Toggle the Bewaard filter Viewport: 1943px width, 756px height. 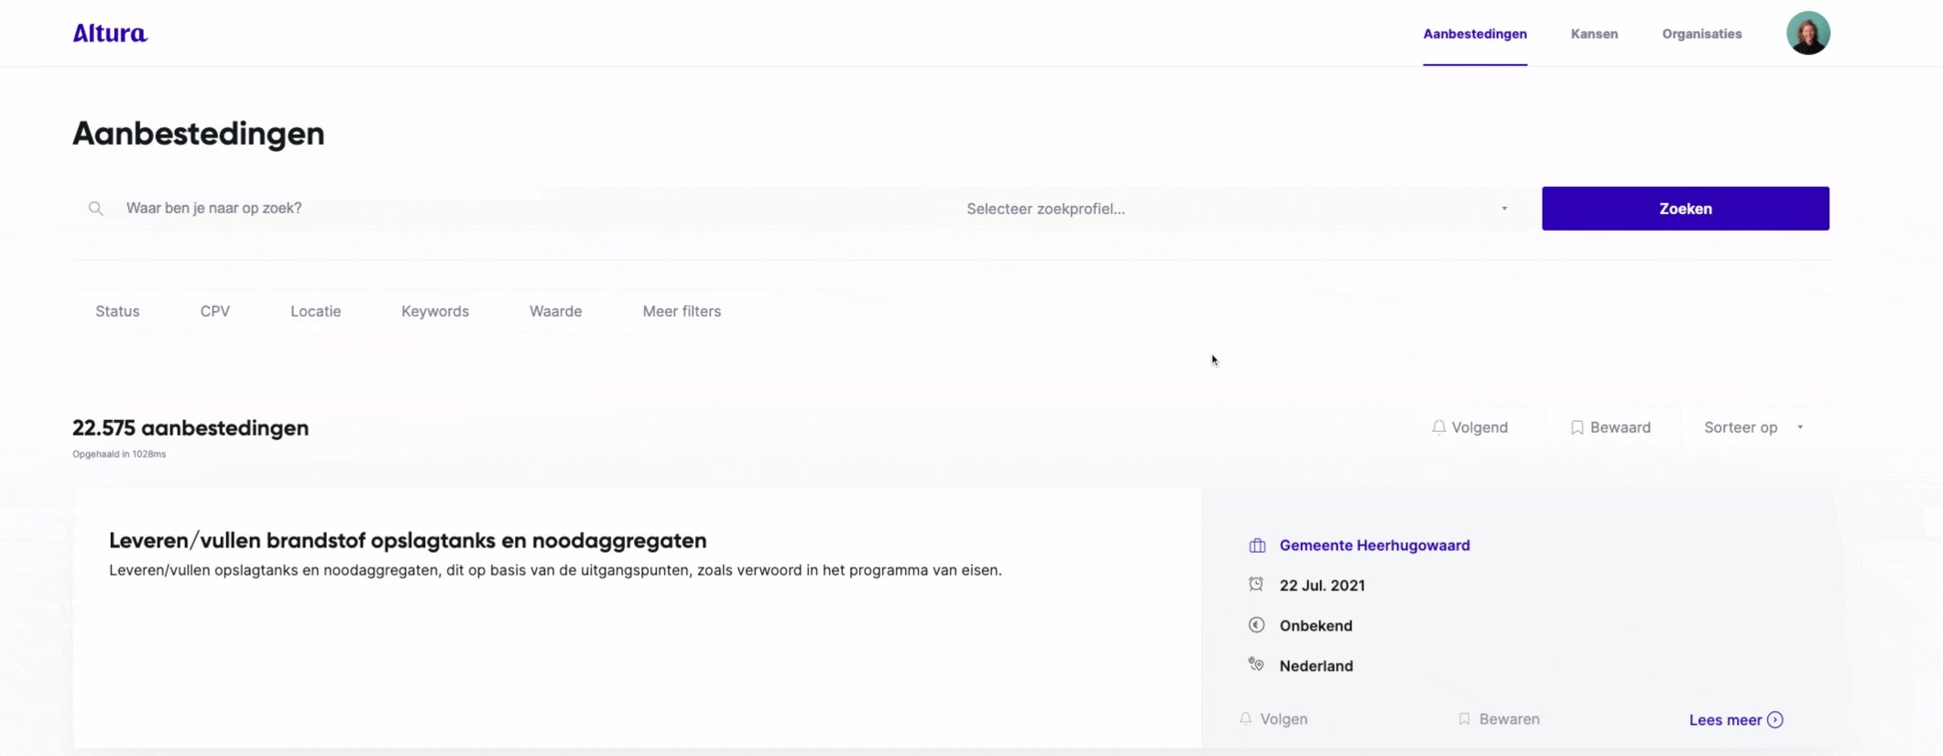click(x=1611, y=427)
